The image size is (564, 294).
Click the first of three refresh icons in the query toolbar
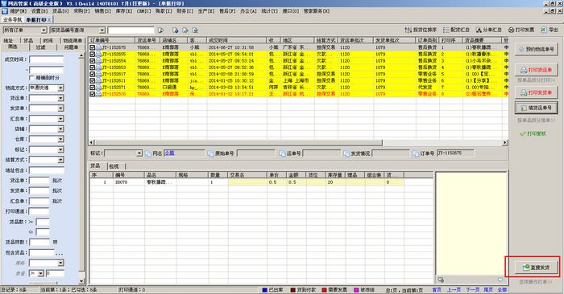tap(175, 31)
